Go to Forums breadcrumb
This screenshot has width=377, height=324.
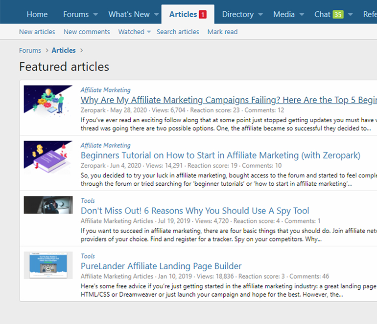click(x=30, y=50)
